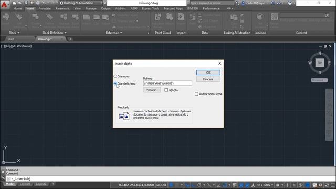Close the command line with its X icon

[3, 172]
